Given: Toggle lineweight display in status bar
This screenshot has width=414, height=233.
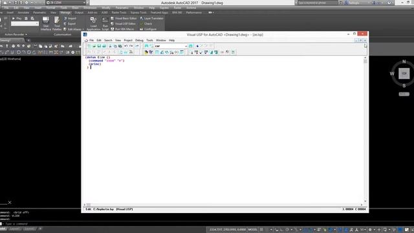Looking at the screenshot, I should [319, 230].
